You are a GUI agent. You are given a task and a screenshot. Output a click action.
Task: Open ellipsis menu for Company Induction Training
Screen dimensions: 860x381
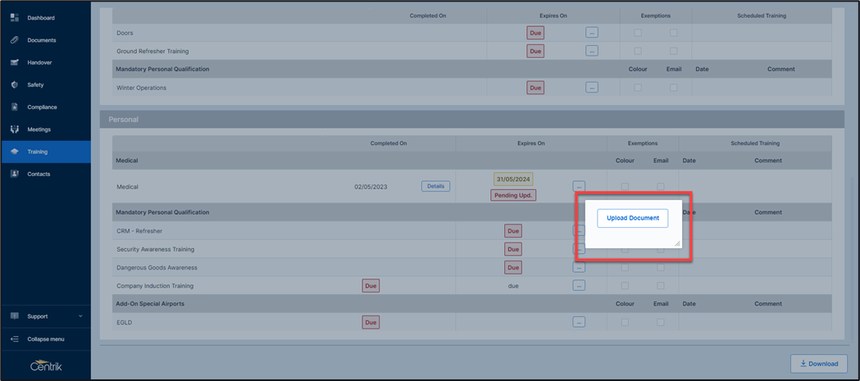click(579, 286)
